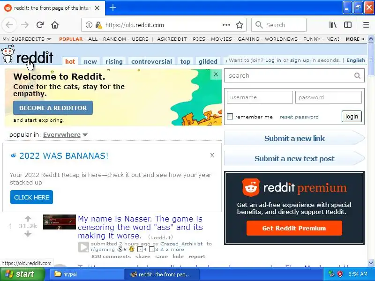Switch to the rising tab
The image size is (375, 281).
[x=114, y=61]
